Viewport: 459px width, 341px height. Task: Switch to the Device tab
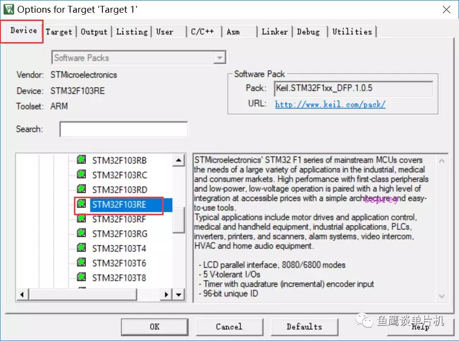tap(24, 30)
